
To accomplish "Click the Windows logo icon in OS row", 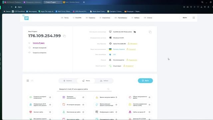I will pos(110,38).
